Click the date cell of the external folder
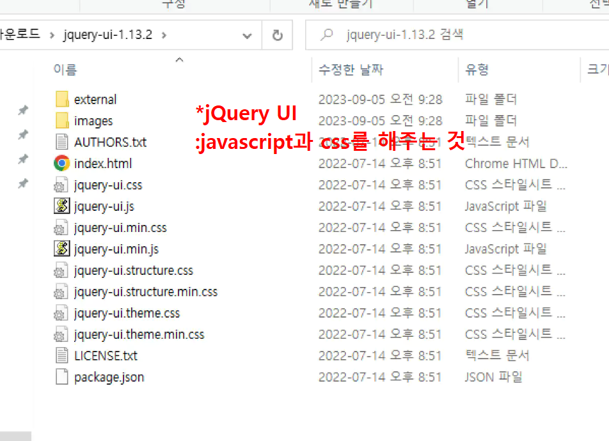The width and height of the screenshot is (609, 441). click(380, 100)
